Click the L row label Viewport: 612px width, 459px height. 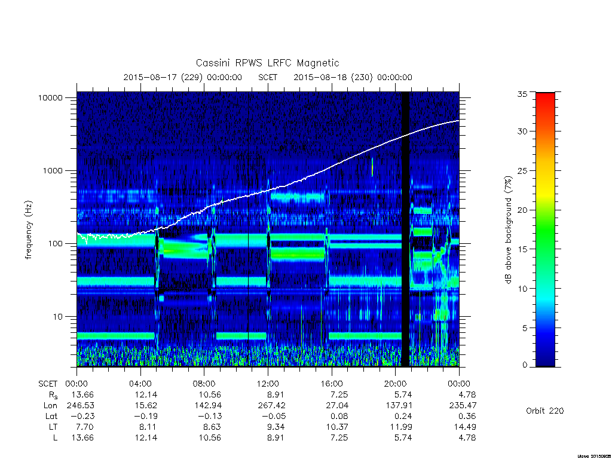click(55, 438)
